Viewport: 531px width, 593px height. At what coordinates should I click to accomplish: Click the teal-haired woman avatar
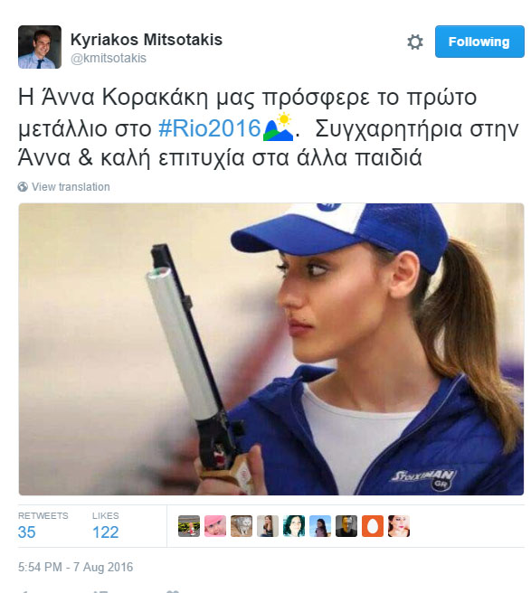point(294,526)
